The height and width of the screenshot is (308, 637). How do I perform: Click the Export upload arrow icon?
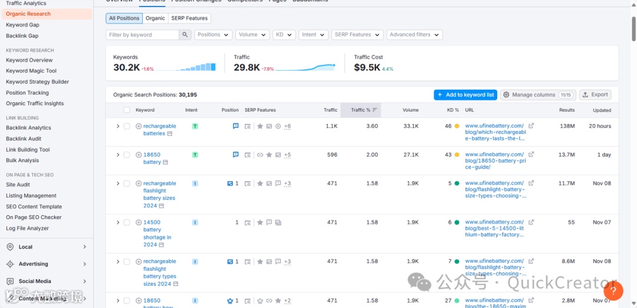(586, 94)
